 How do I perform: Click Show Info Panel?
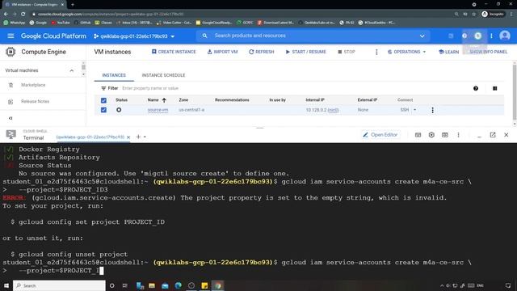(x=488, y=52)
